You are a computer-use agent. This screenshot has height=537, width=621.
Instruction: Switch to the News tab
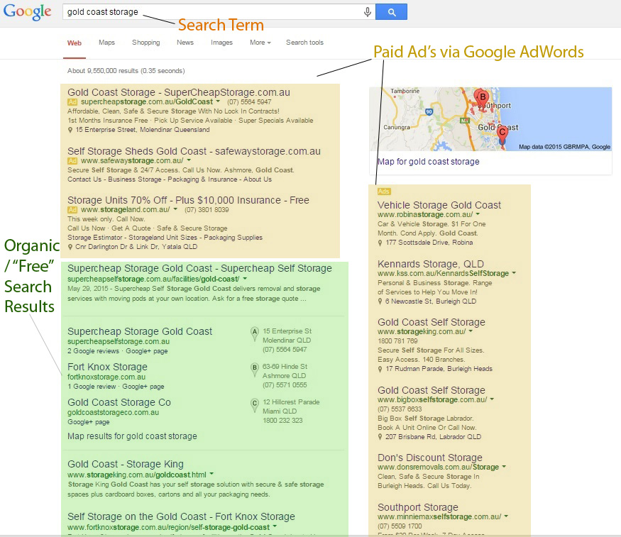[185, 43]
